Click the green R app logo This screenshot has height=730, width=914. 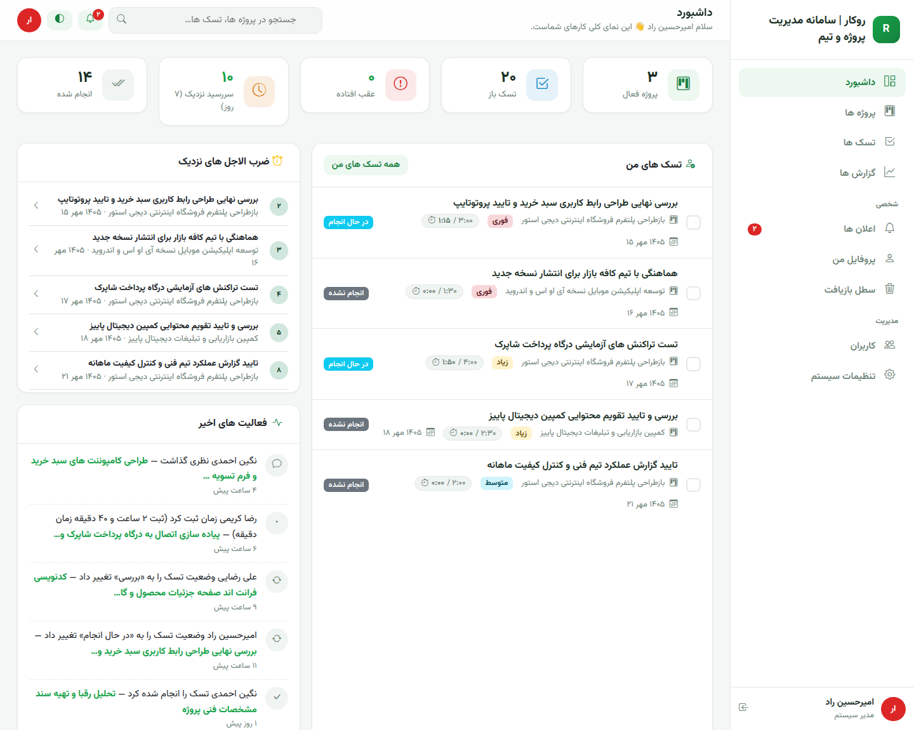click(886, 29)
